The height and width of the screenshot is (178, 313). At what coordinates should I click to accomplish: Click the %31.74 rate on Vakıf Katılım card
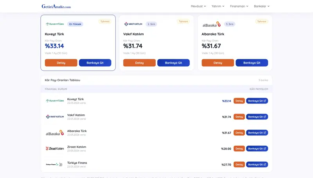[x=133, y=46]
